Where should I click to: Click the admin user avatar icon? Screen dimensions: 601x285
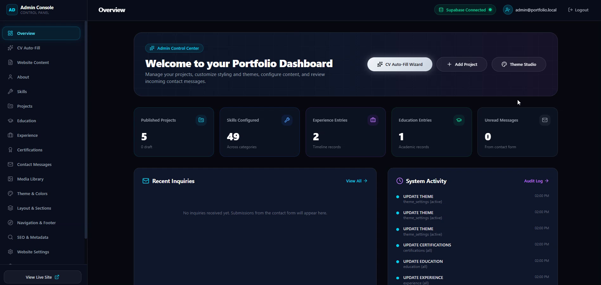click(x=508, y=10)
